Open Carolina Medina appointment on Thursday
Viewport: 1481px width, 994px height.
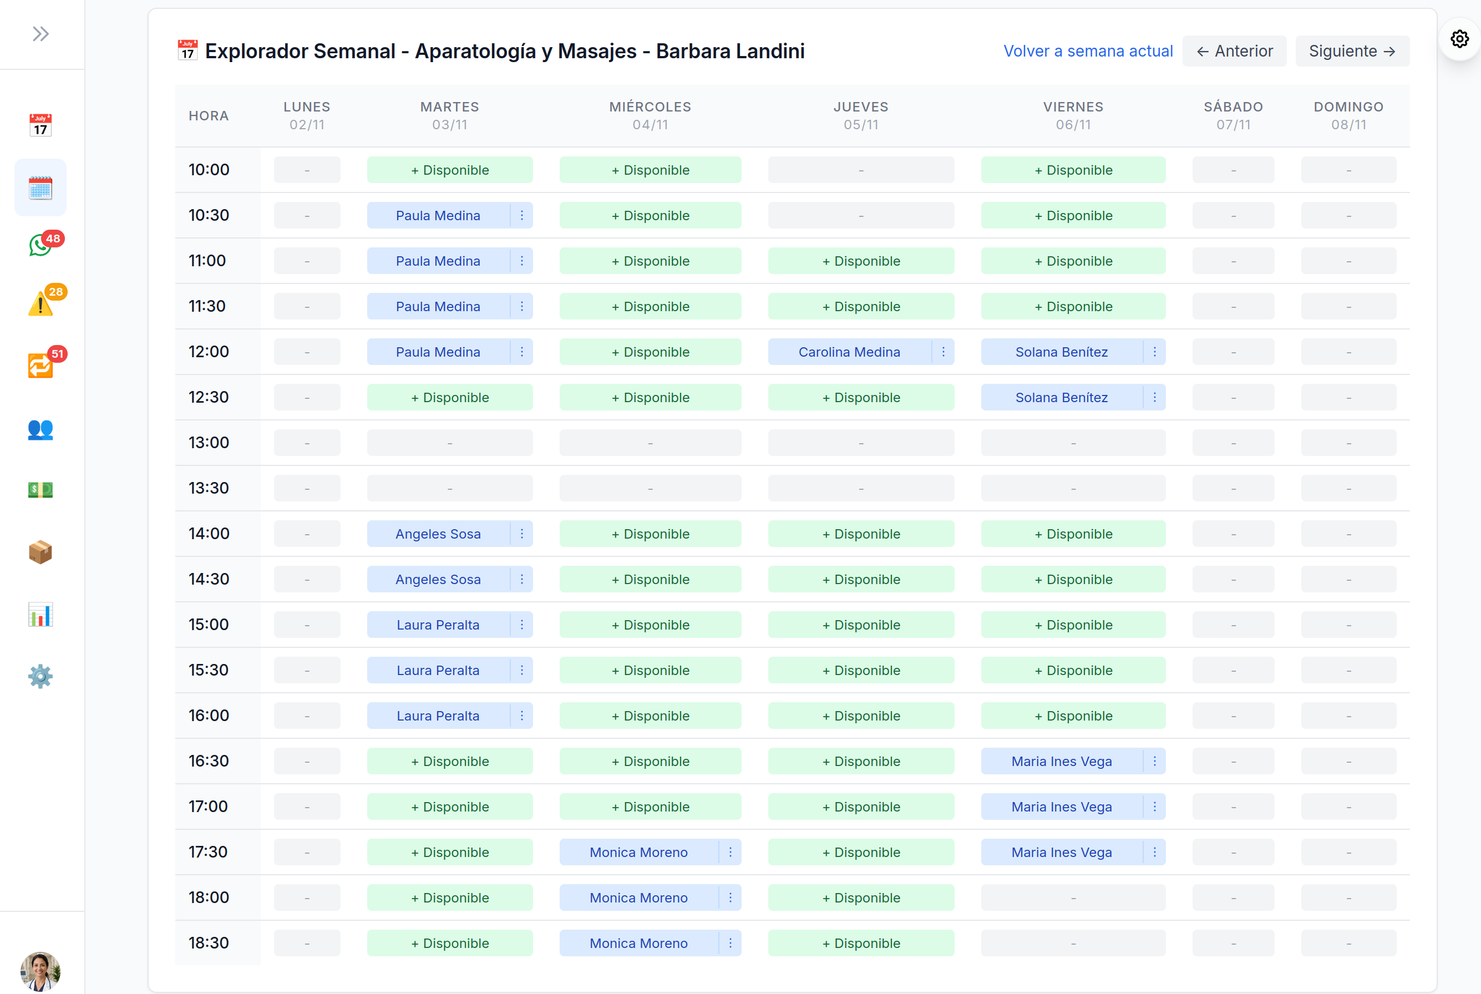tap(850, 352)
